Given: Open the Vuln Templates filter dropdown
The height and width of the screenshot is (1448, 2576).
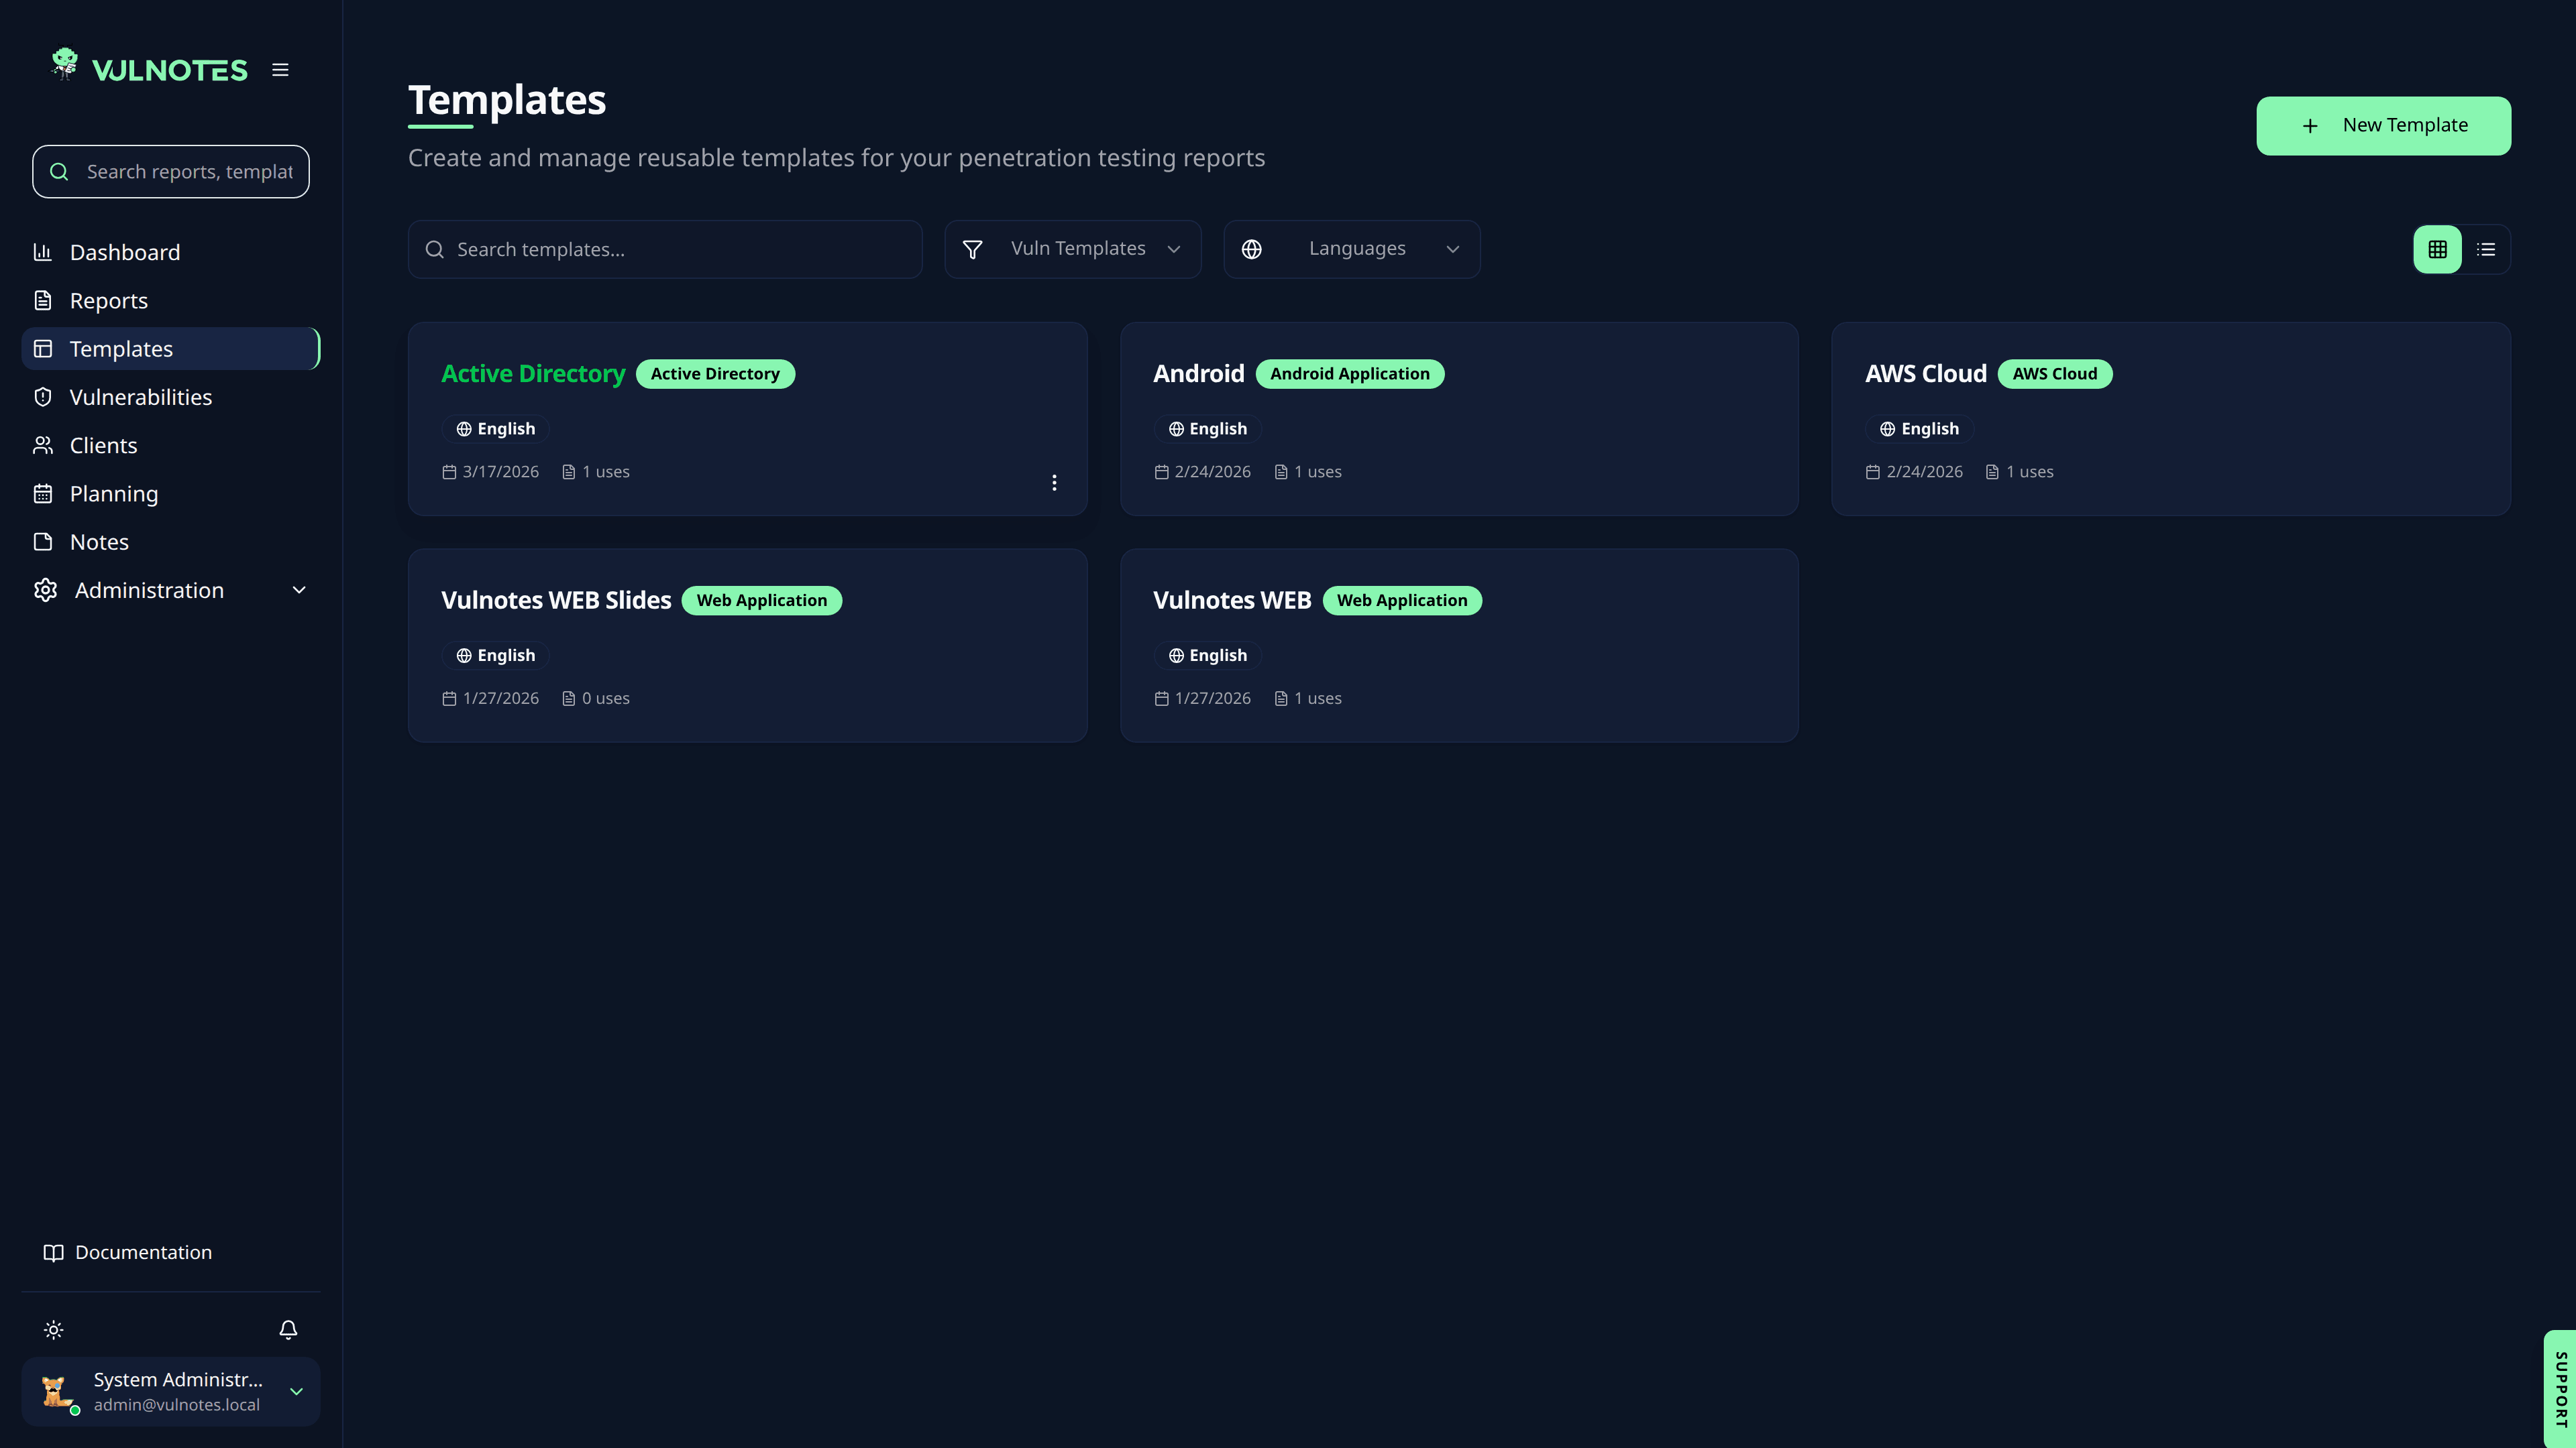Looking at the screenshot, I should [1073, 249].
